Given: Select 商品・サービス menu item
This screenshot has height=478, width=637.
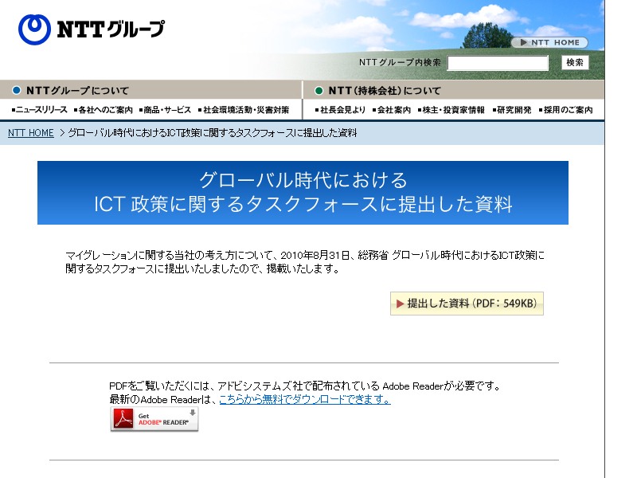Looking at the screenshot, I should [x=165, y=110].
